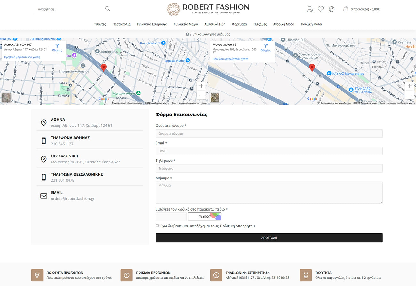Click the ΘΕΣΣΑΛΟΝΙΚΗ location pin icon

tap(44, 159)
